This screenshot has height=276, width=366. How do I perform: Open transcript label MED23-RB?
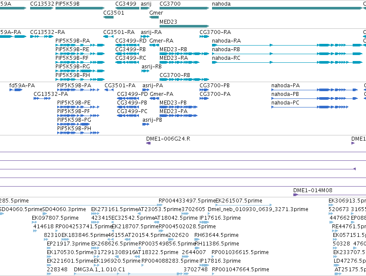click(173, 49)
